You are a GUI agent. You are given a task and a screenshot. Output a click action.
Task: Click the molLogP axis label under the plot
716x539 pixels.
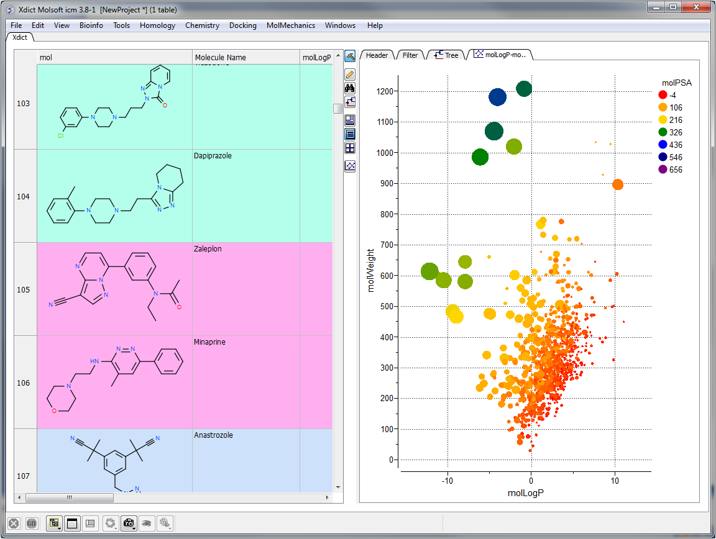click(526, 493)
